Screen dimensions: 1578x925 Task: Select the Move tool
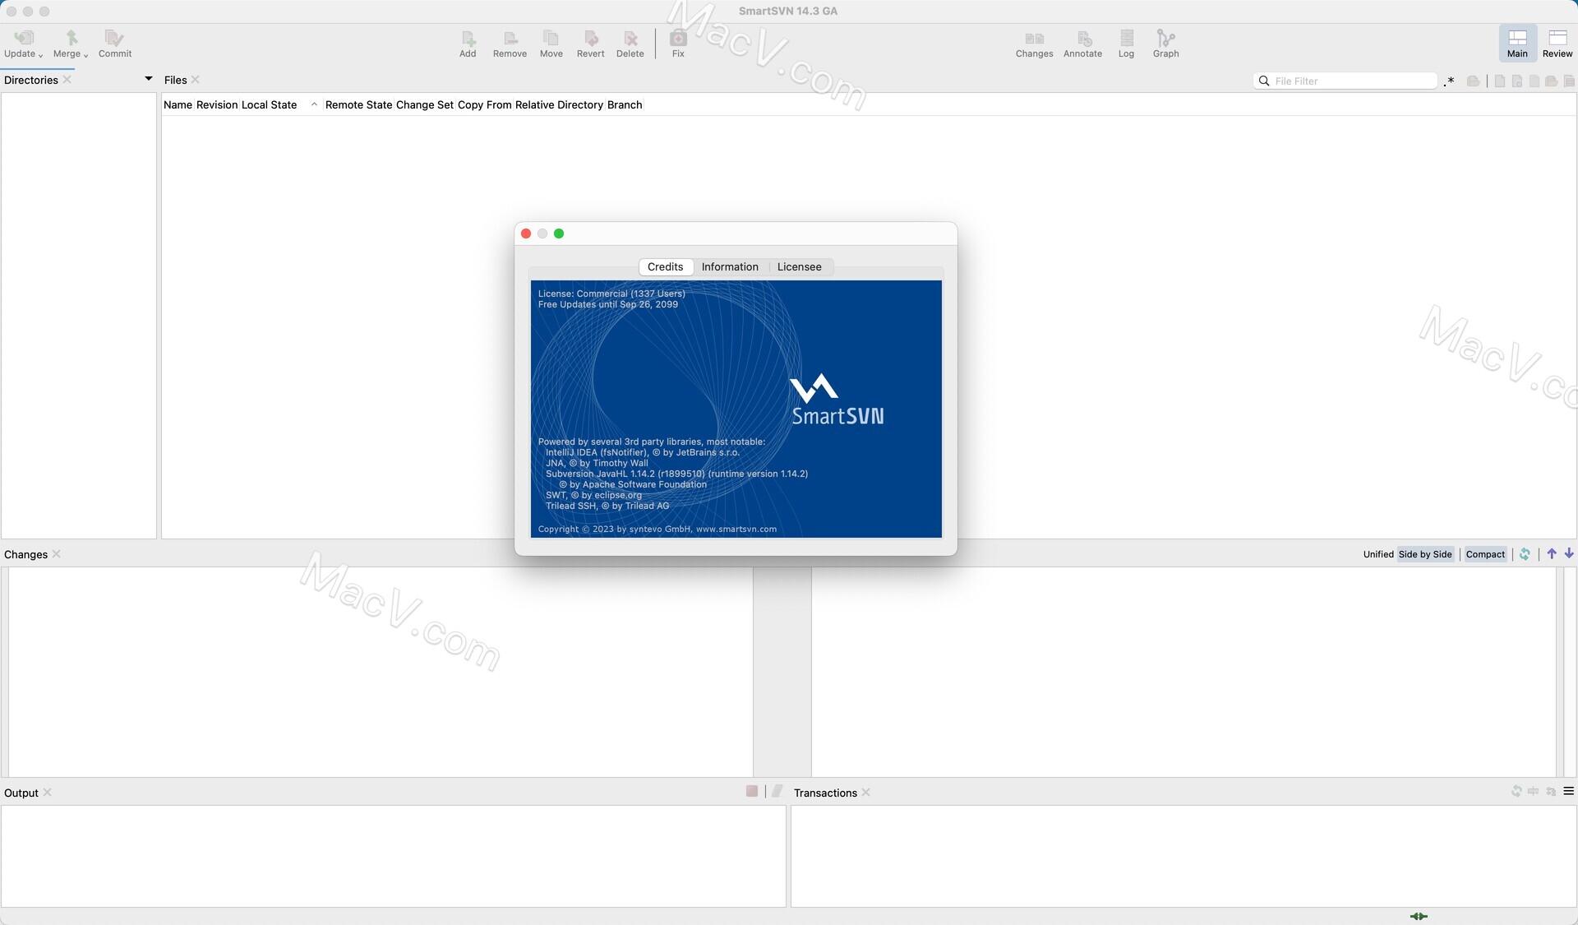pos(551,43)
